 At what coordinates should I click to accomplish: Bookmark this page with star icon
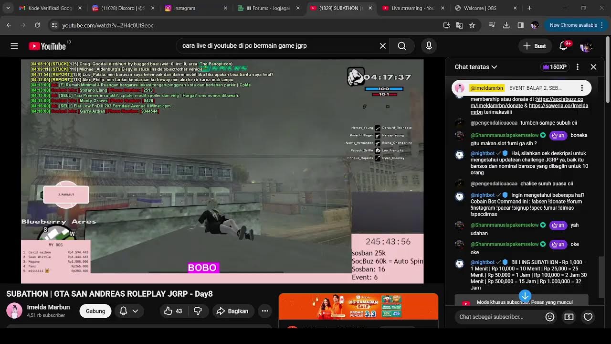pyautogui.click(x=472, y=25)
